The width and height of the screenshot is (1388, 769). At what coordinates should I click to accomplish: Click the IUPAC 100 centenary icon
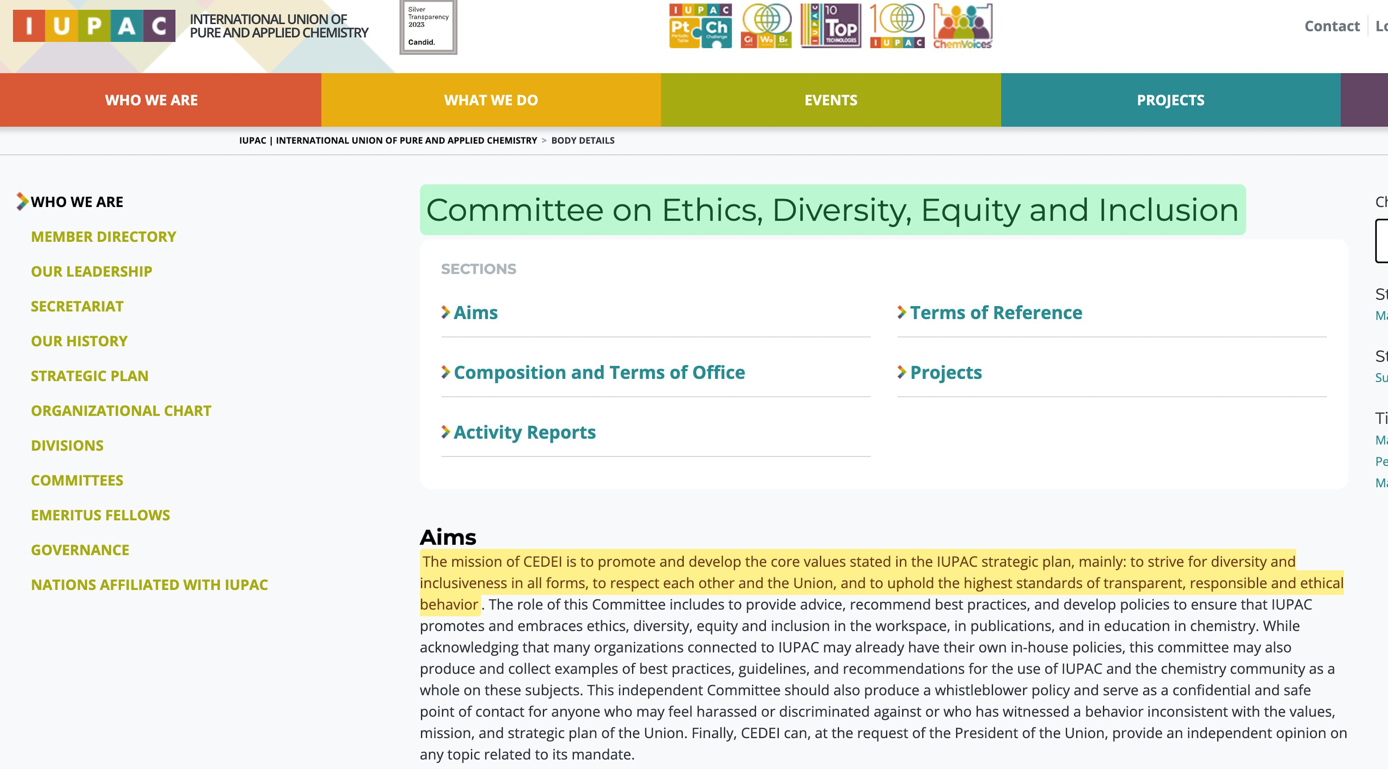coord(897,25)
